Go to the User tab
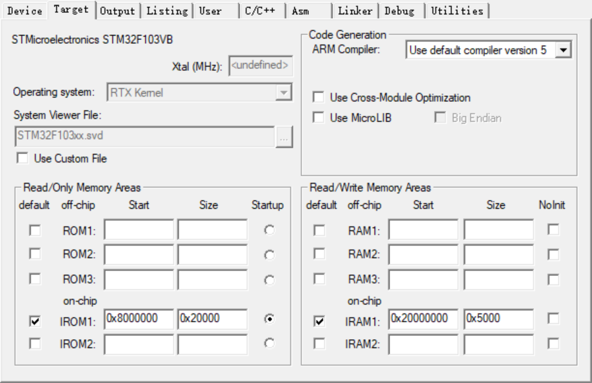592x383 pixels. [216, 10]
